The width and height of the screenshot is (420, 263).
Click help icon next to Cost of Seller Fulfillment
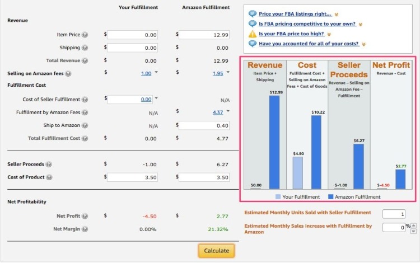coord(85,100)
